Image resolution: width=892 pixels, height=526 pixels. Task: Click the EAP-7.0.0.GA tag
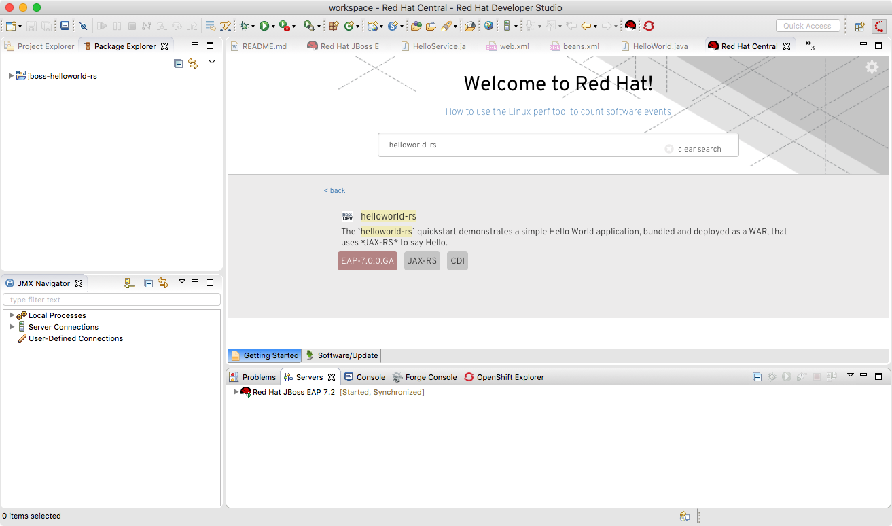pyautogui.click(x=368, y=261)
